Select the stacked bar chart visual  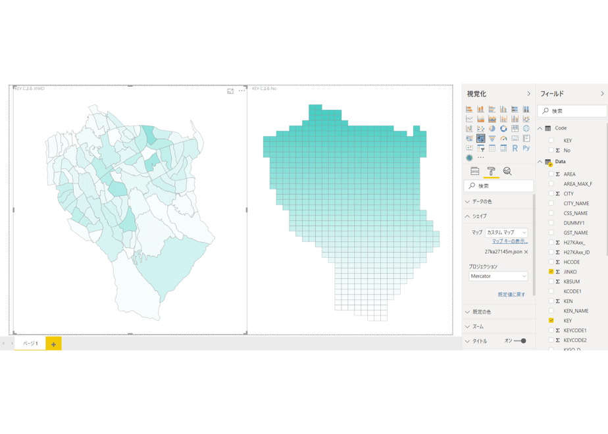469,109
